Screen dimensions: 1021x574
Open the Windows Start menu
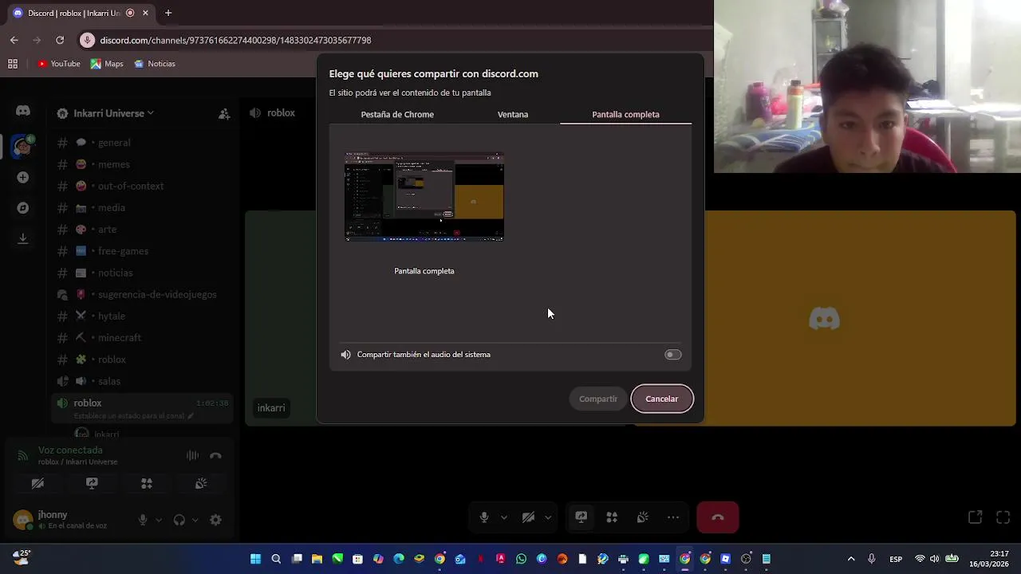(255, 559)
